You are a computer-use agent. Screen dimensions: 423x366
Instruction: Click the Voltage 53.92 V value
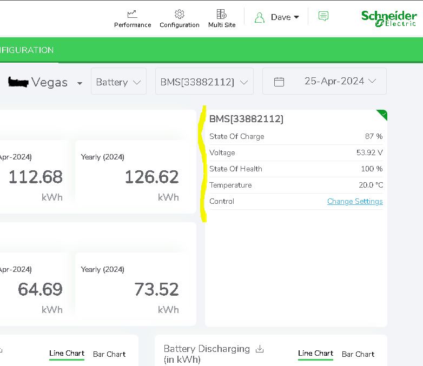point(369,152)
